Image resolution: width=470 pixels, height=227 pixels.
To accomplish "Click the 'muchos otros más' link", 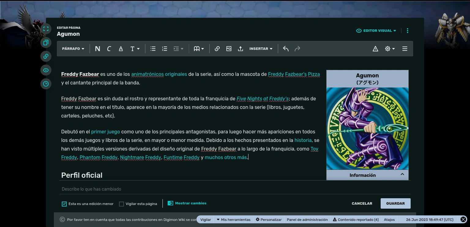I will click(x=226, y=157).
